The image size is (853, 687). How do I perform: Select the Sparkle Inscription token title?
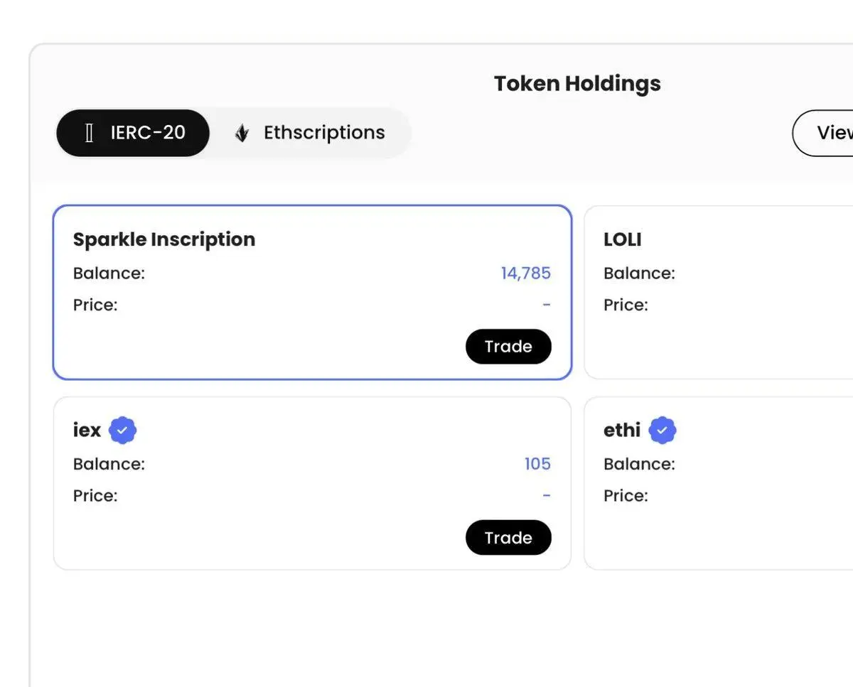(164, 239)
